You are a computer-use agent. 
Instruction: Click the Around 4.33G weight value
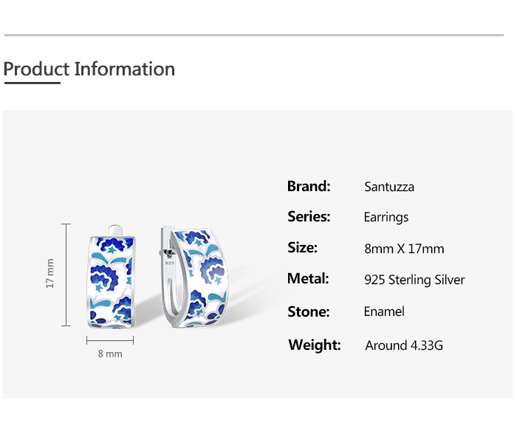tap(404, 345)
